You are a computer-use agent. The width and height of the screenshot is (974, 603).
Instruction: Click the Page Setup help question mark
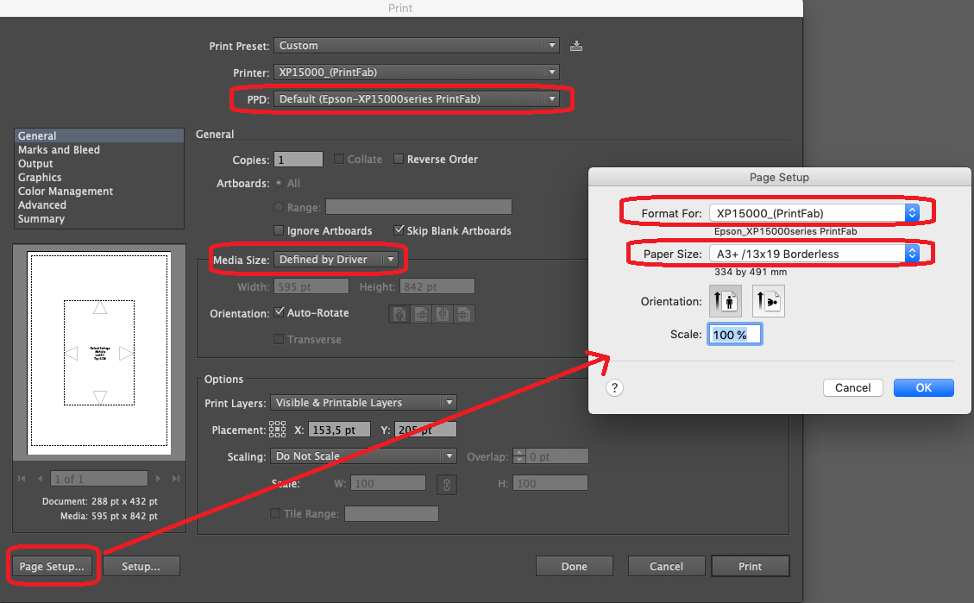(x=614, y=387)
